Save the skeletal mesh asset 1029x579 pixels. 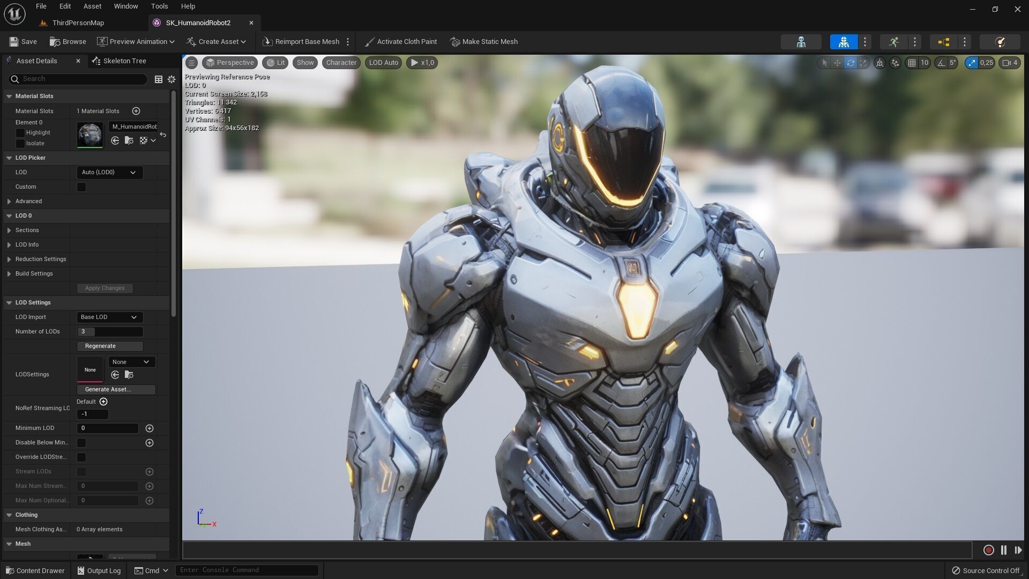[23, 41]
